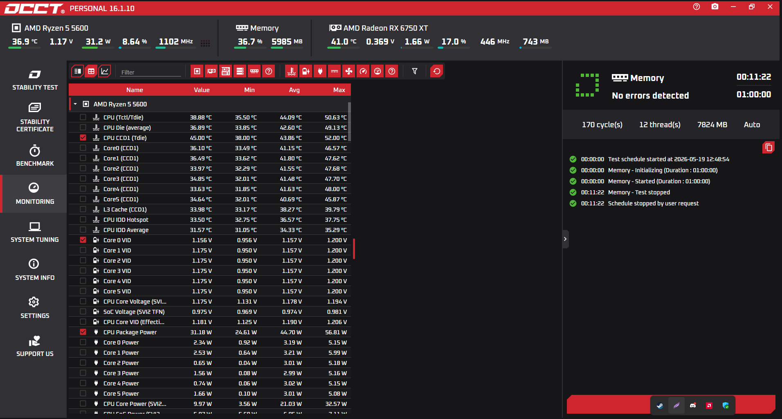Image resolution: width=782 pixels, height=419 pixels.
Task: Copy the test log with the copy icon
Action: point(769,147)
